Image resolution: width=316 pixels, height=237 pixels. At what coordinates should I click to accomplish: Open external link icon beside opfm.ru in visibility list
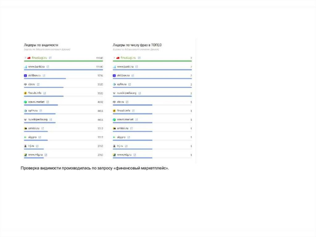[x=41, y=111]
